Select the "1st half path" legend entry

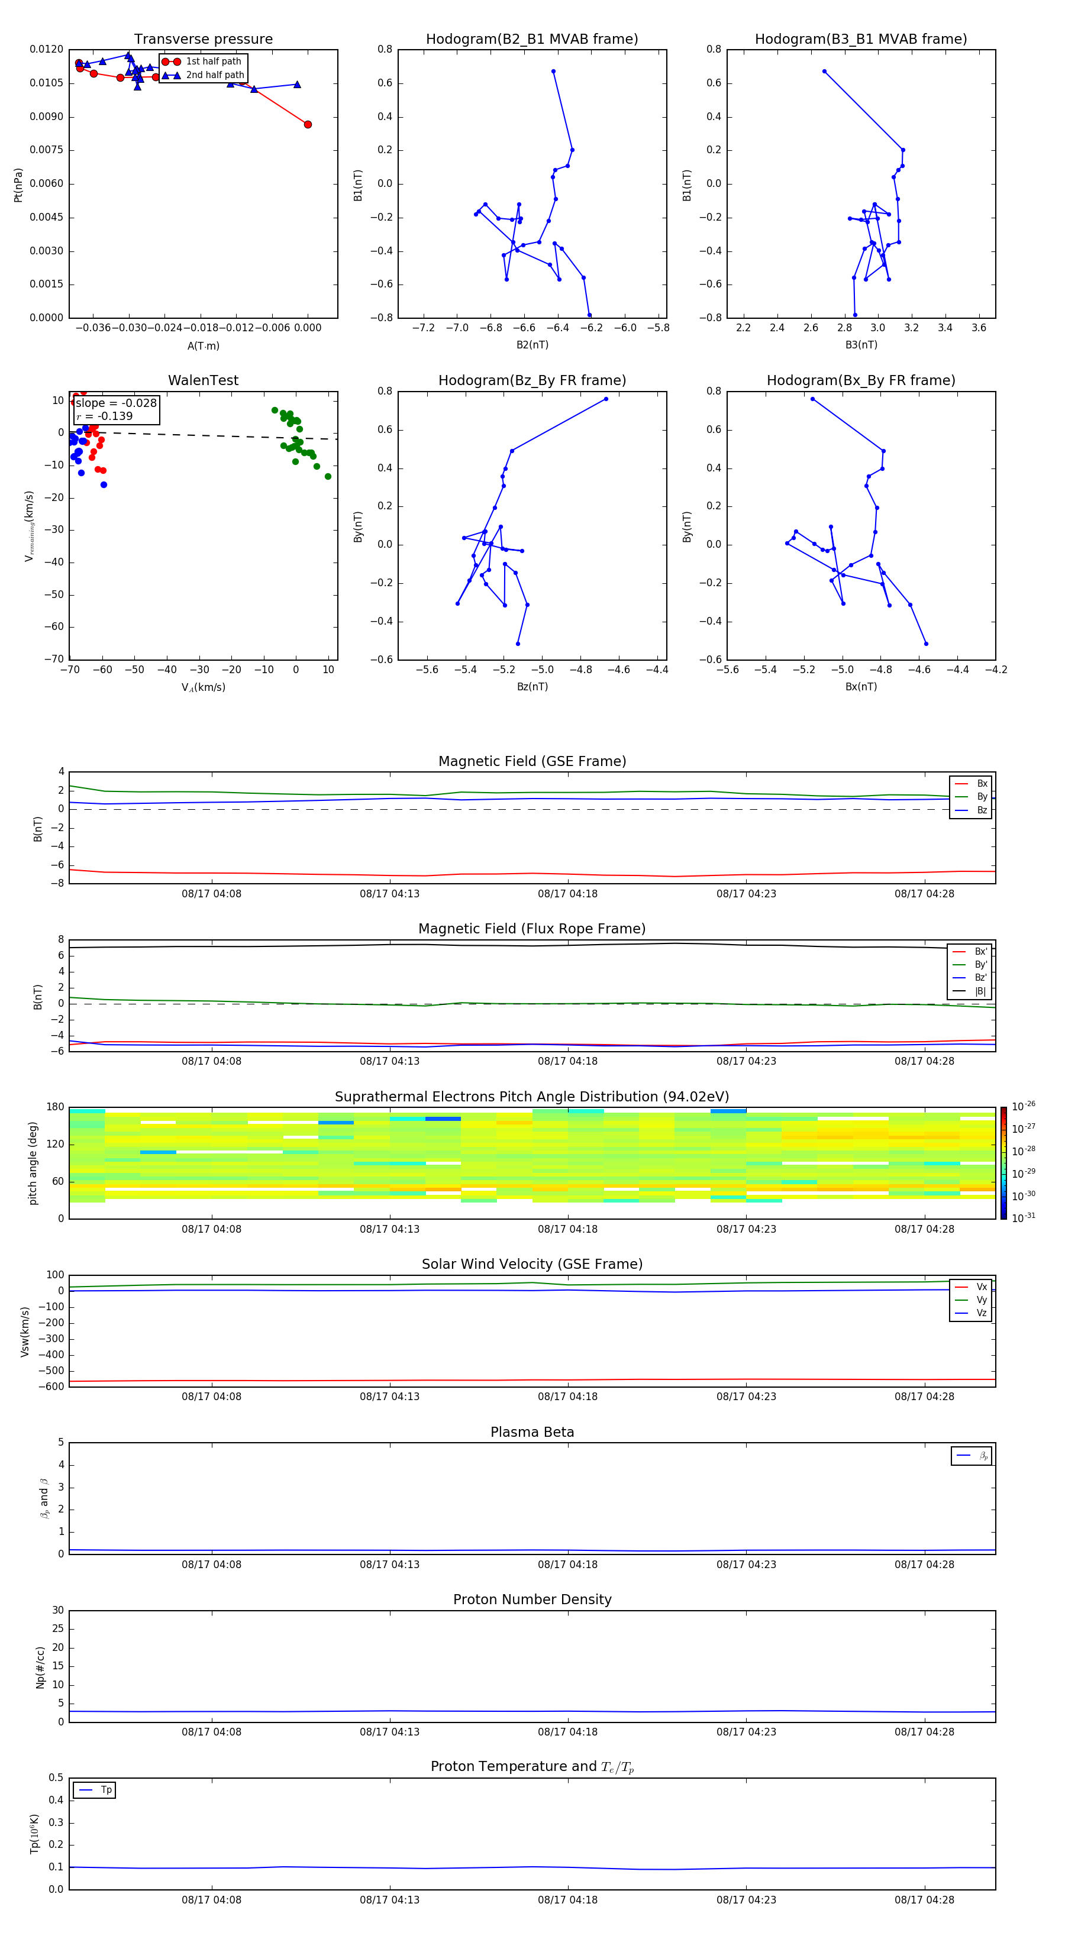(x=202, y=62)
